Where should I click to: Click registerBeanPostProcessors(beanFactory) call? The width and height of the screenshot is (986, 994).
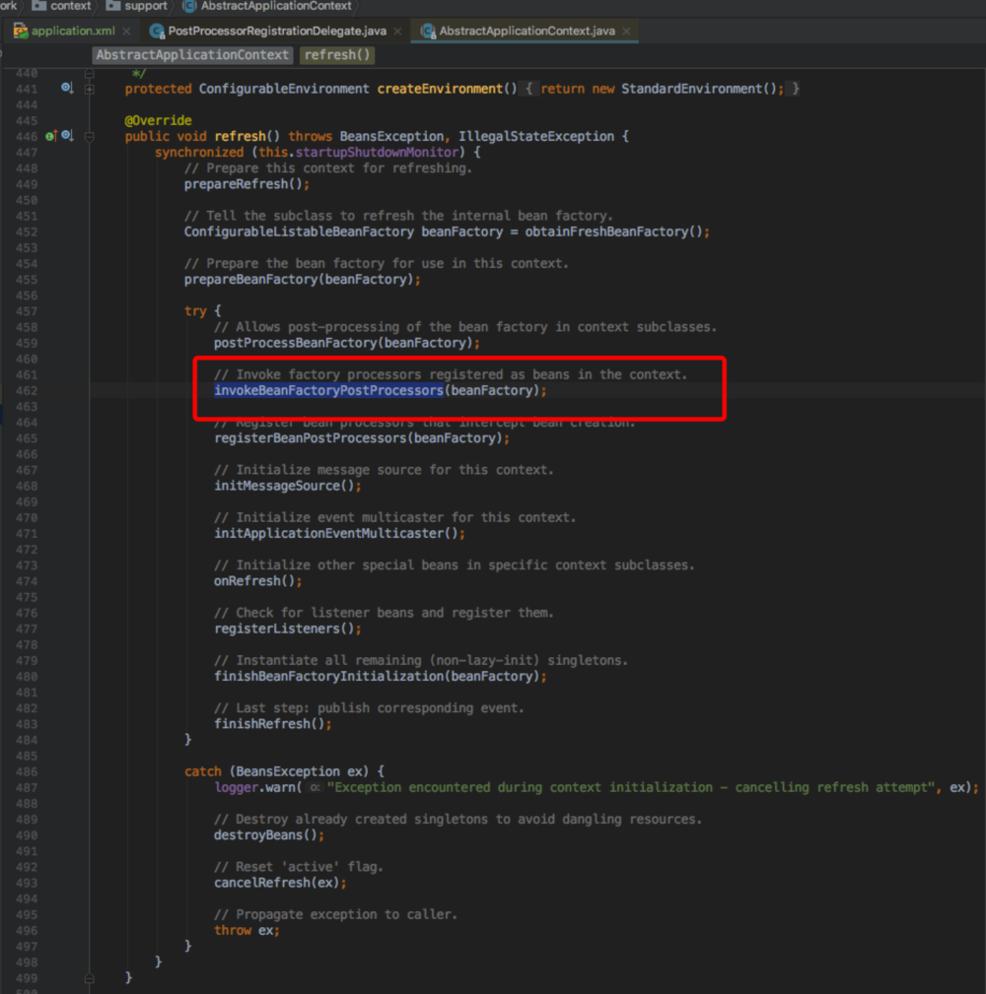pos(362,438)
